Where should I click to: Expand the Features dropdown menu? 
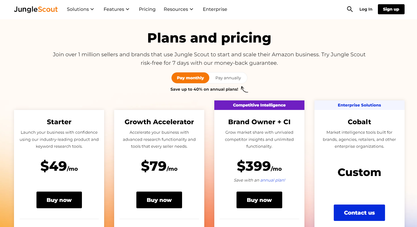coord(116,9)
